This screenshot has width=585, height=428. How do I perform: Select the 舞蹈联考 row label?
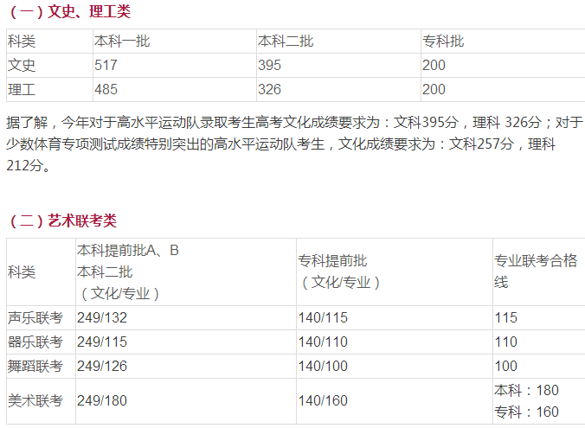[x=35, y=366]
